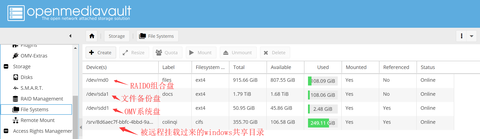Click the RAID Management database icon
The width and height of the screenshot is (480, 139).
click(15, 99)
